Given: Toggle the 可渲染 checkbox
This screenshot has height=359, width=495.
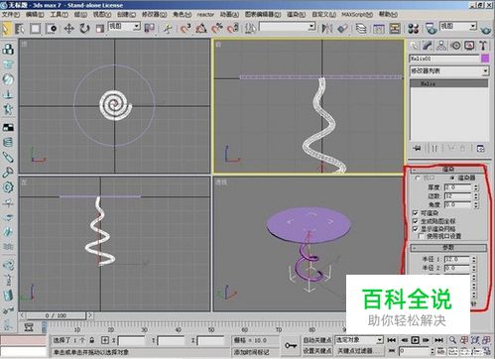Looking at the screenshot, I should (x=416, y=213).
